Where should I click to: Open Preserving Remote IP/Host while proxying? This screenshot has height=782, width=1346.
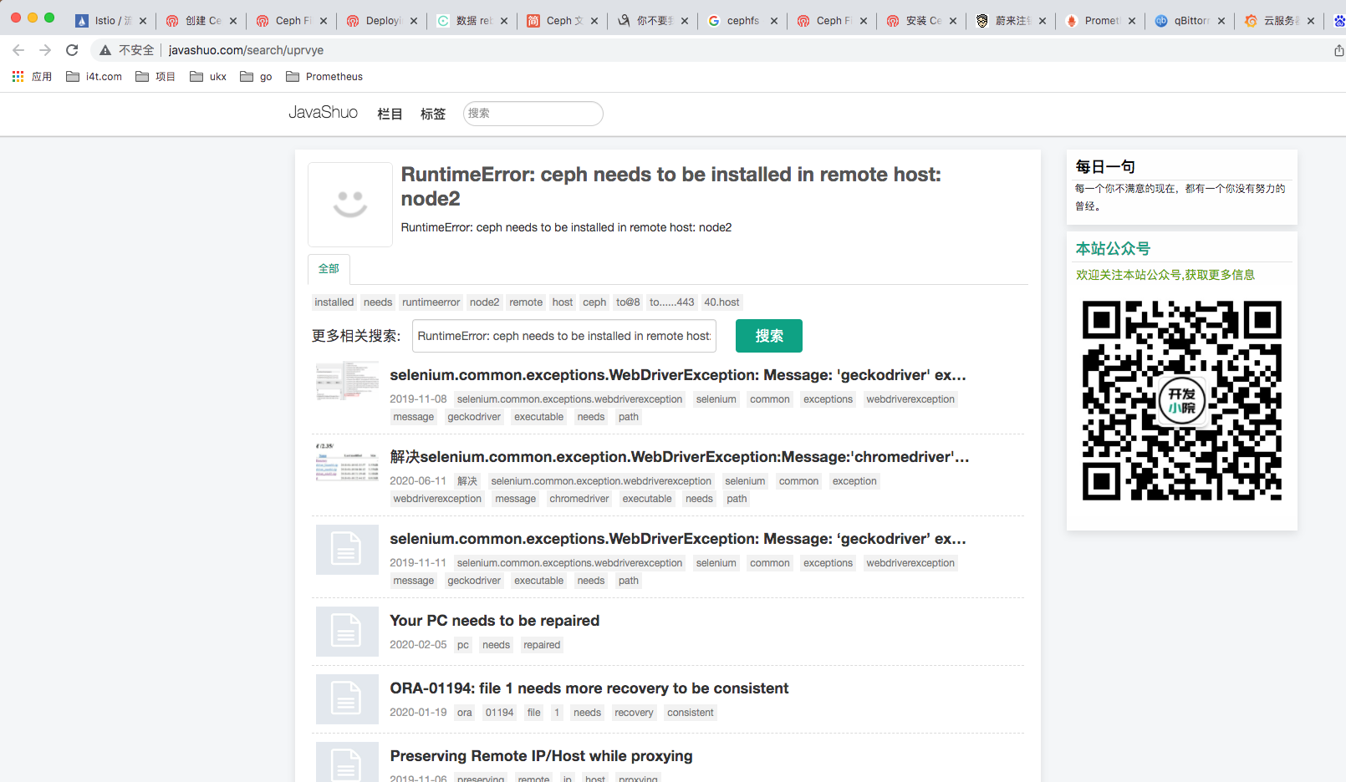click(541, 756)
